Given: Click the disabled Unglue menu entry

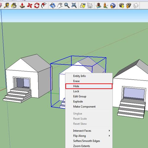Looking at the screenshot, I should (x=89, y=114).
